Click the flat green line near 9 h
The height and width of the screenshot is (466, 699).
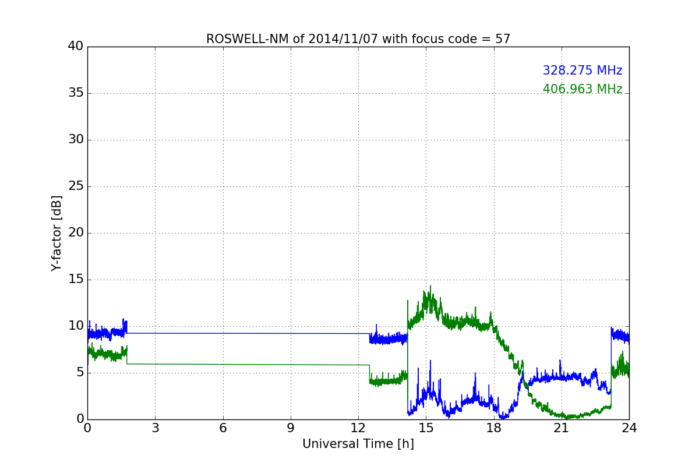291,365
